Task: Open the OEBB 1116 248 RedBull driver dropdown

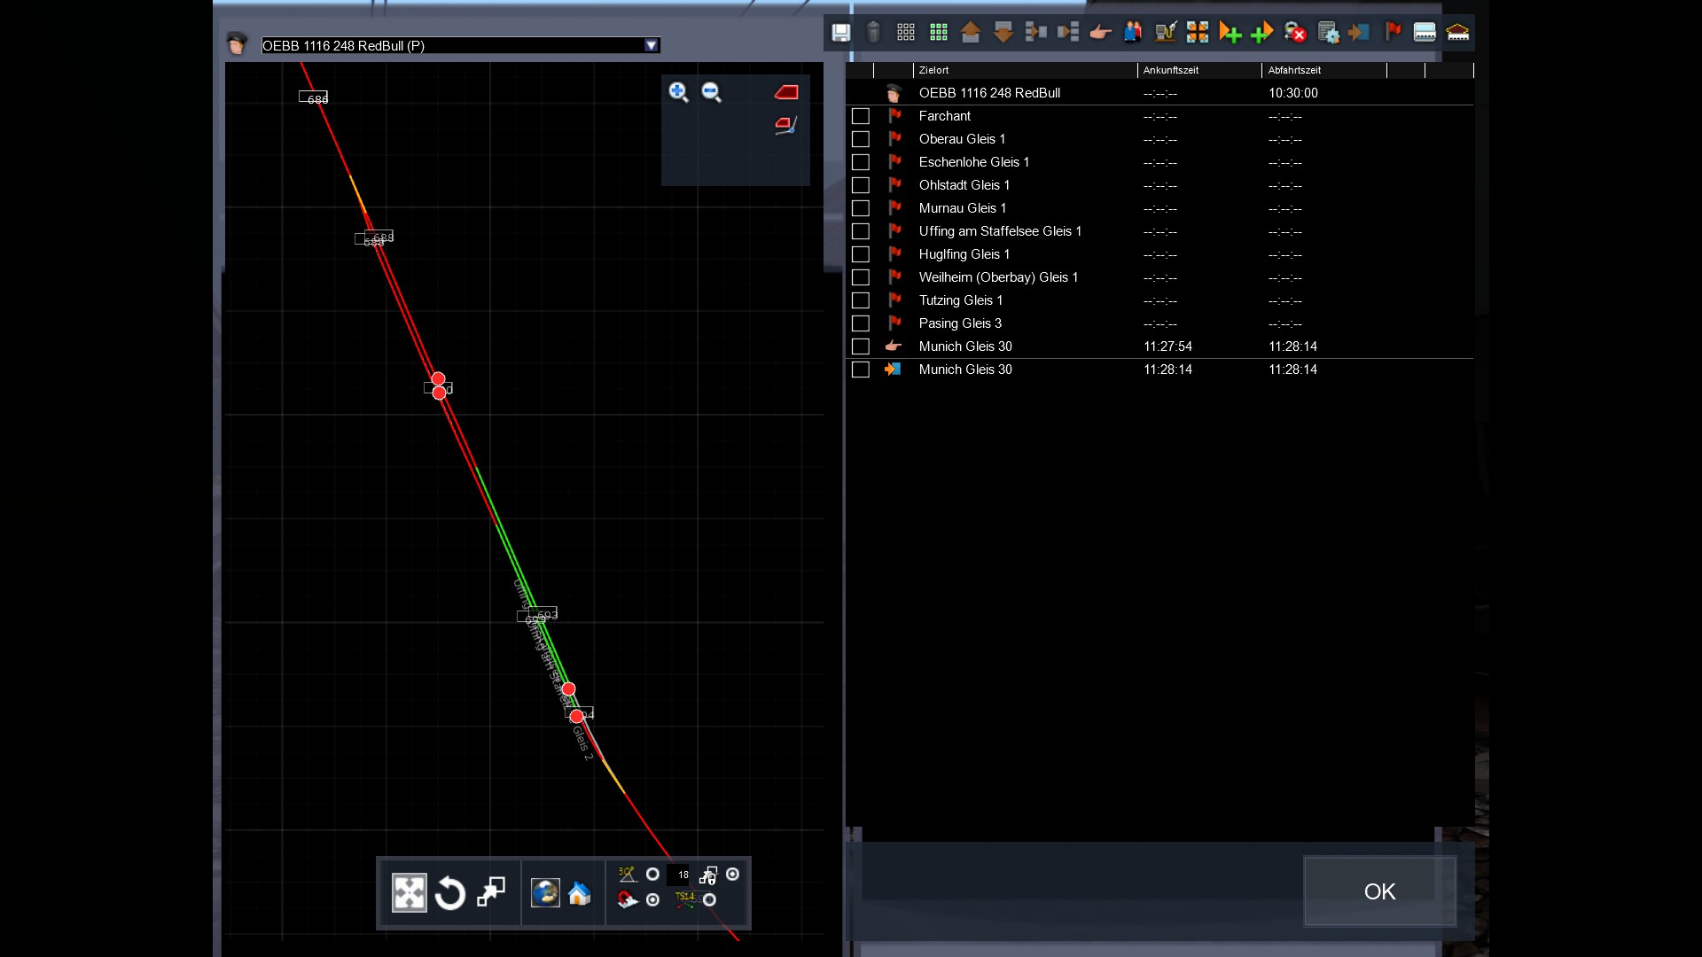Action: tap(652, 45)
